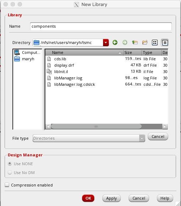Sort by the Size column header
This screenshot has height=206, width=181.
point(132,52)
